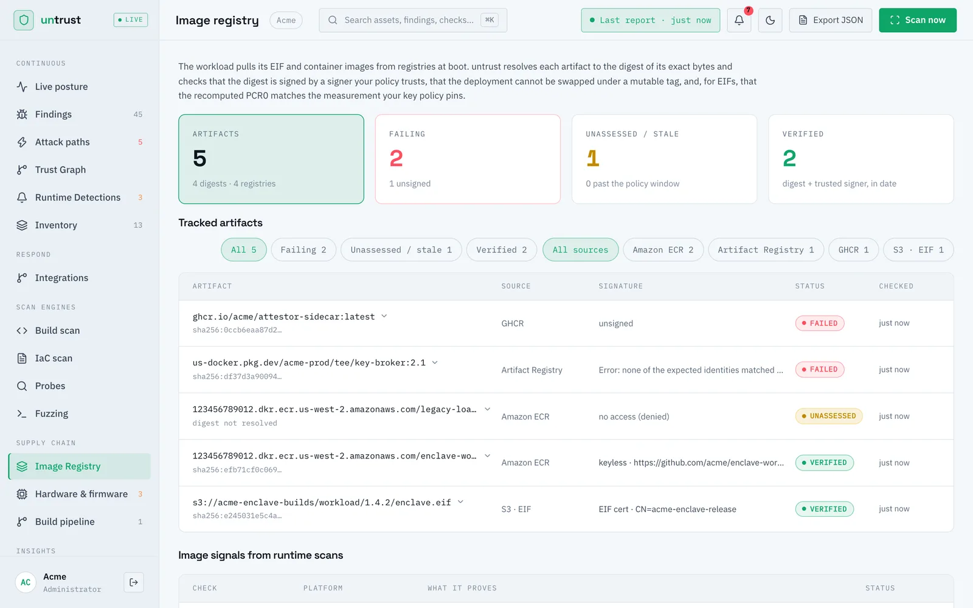Open the Verified summary card

point(861,159)
